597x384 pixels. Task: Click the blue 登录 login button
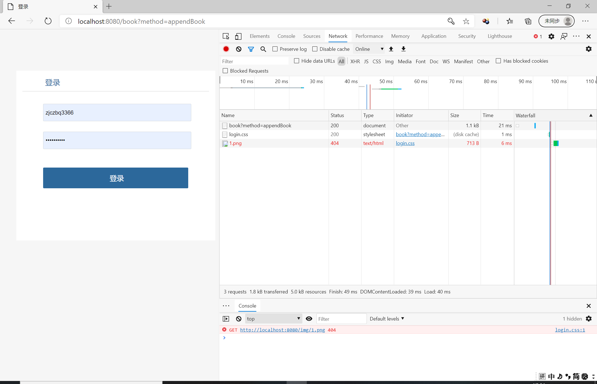[x=116, y=178]
